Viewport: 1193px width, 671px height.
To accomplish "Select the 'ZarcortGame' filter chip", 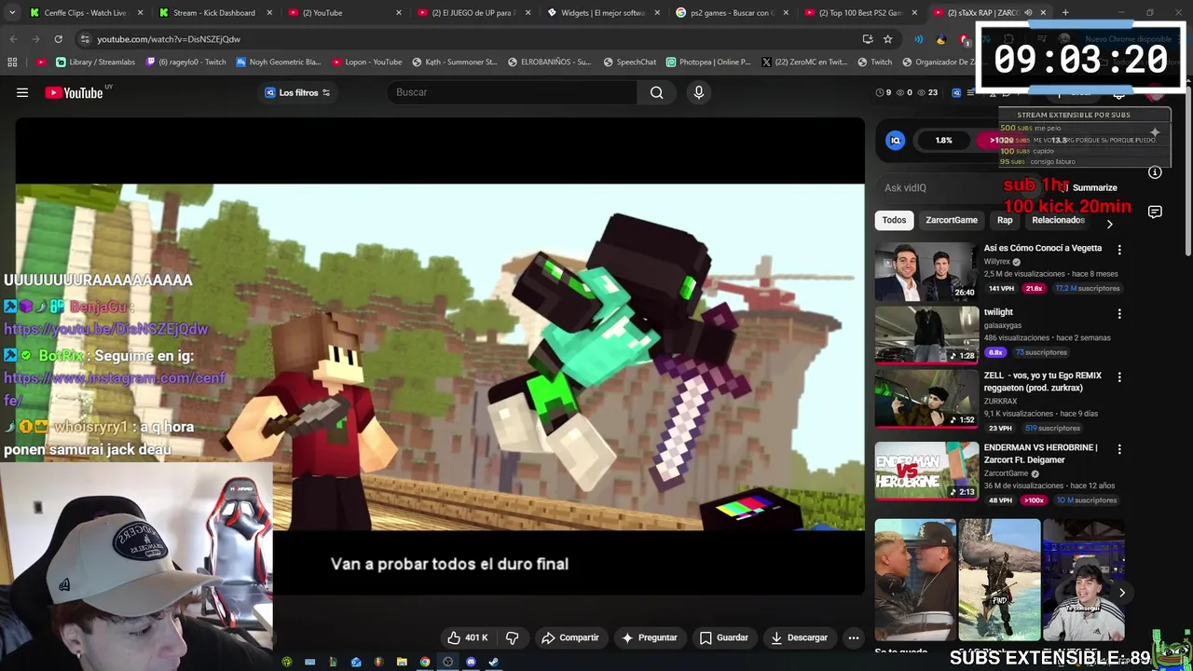I will (952, 220).
